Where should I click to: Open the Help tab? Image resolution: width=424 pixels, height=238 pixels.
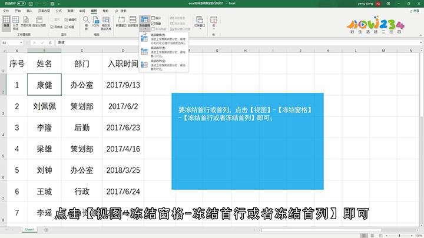tap(105, 11)
